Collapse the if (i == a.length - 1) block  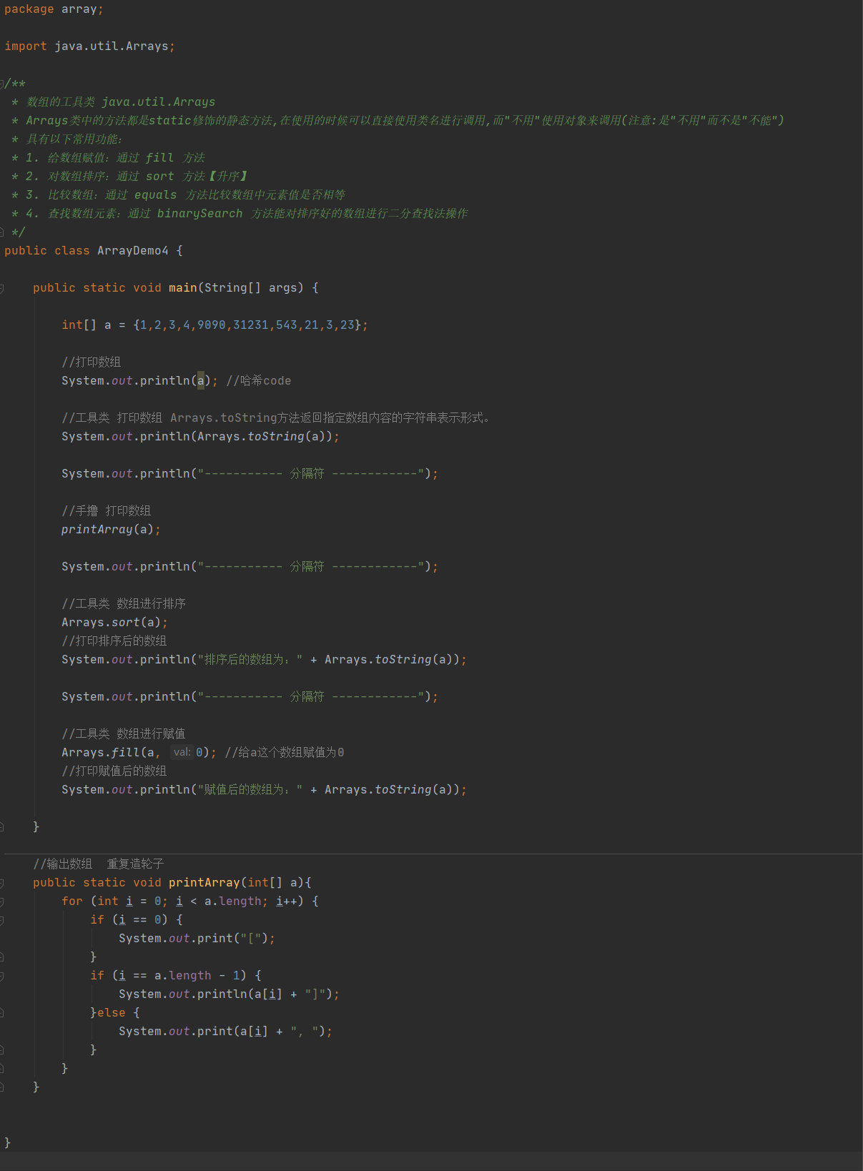[x=1, y=976]
